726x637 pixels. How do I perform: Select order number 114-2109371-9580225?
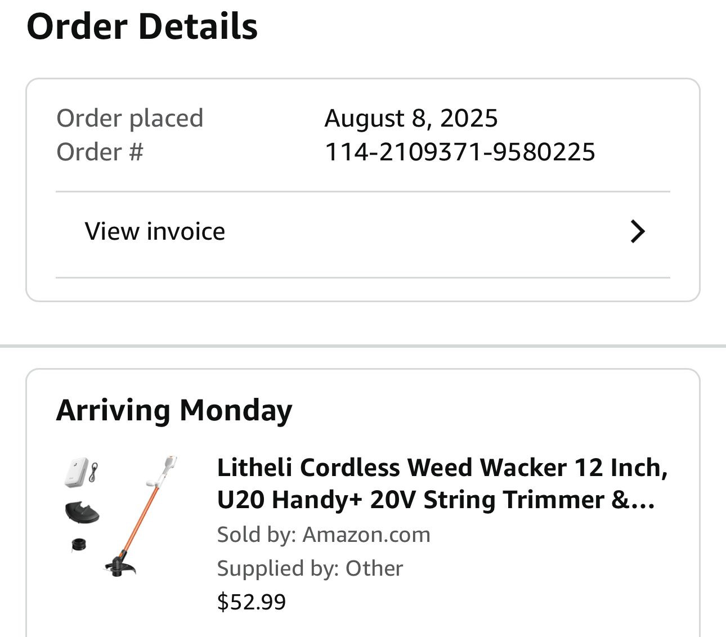(460, 152)
